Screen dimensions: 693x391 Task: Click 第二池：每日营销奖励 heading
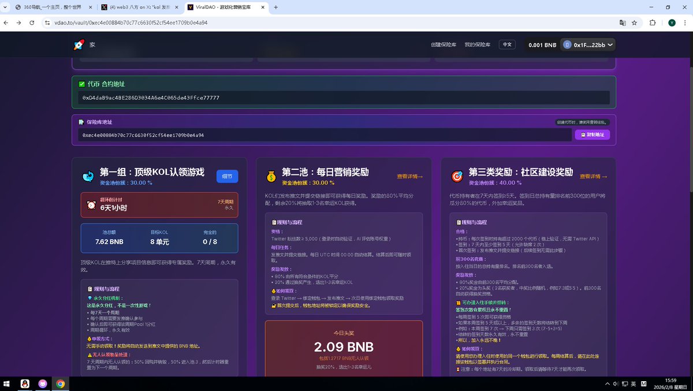[326, 172]
